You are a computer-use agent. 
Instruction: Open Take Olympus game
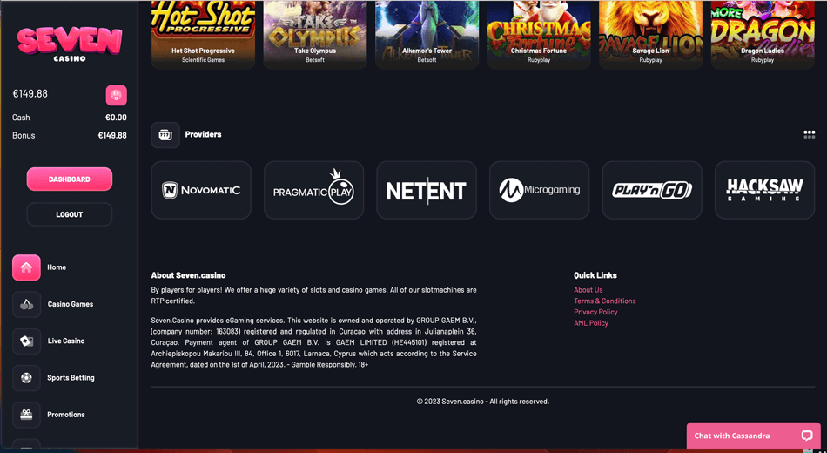coord(315,34)
